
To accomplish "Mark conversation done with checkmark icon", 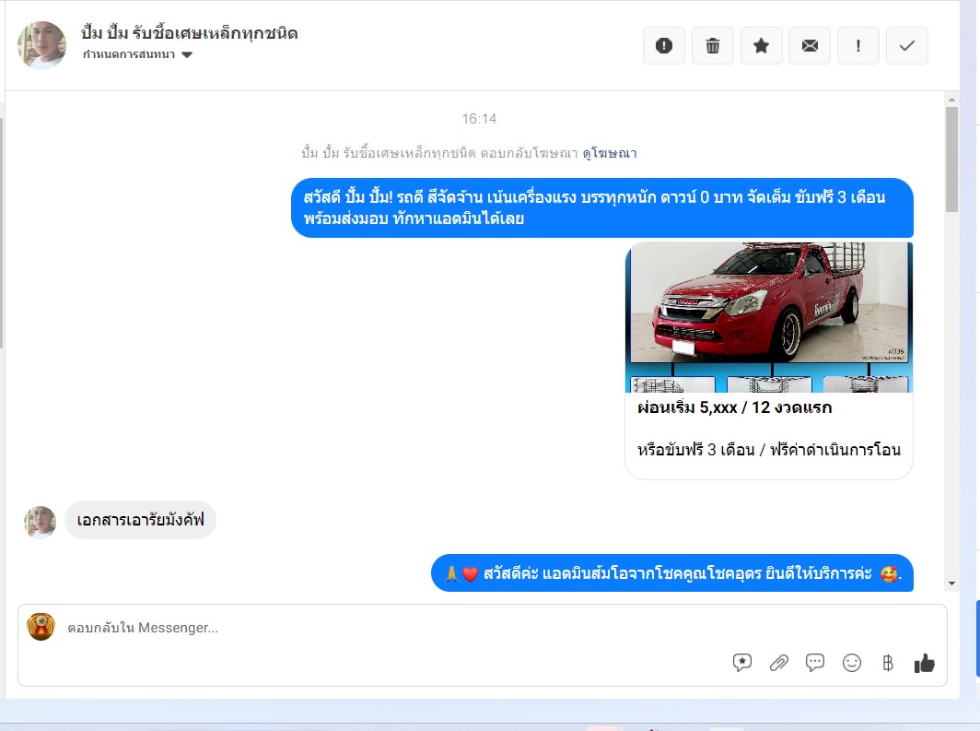I will (906, 46).
